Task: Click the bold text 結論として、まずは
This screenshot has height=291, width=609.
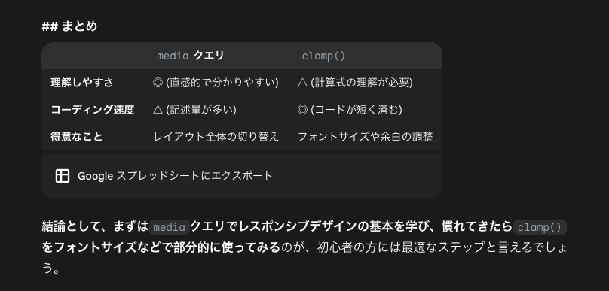Action: (x=95, y=226)
